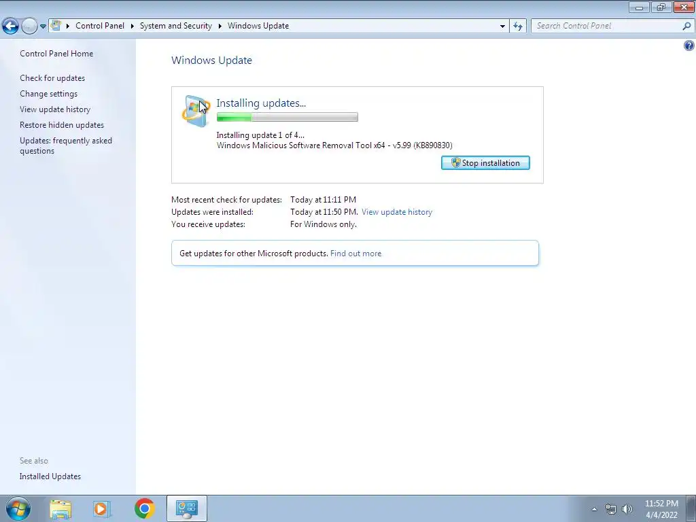Click the Installing update 1 of 4 text
The image size is (696, 522).
click(260, 135)
